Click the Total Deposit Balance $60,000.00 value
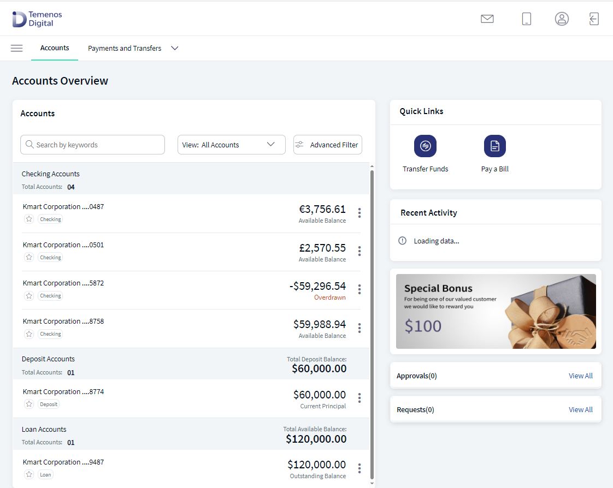The image size is (613, 488). coord(319,368)
